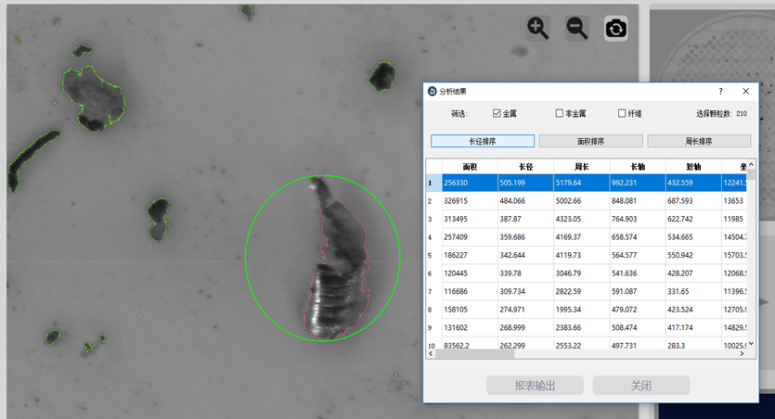Click the 长轴 column header
The image size is (775, 419).
pyautogui.click(x=638, y=166)
